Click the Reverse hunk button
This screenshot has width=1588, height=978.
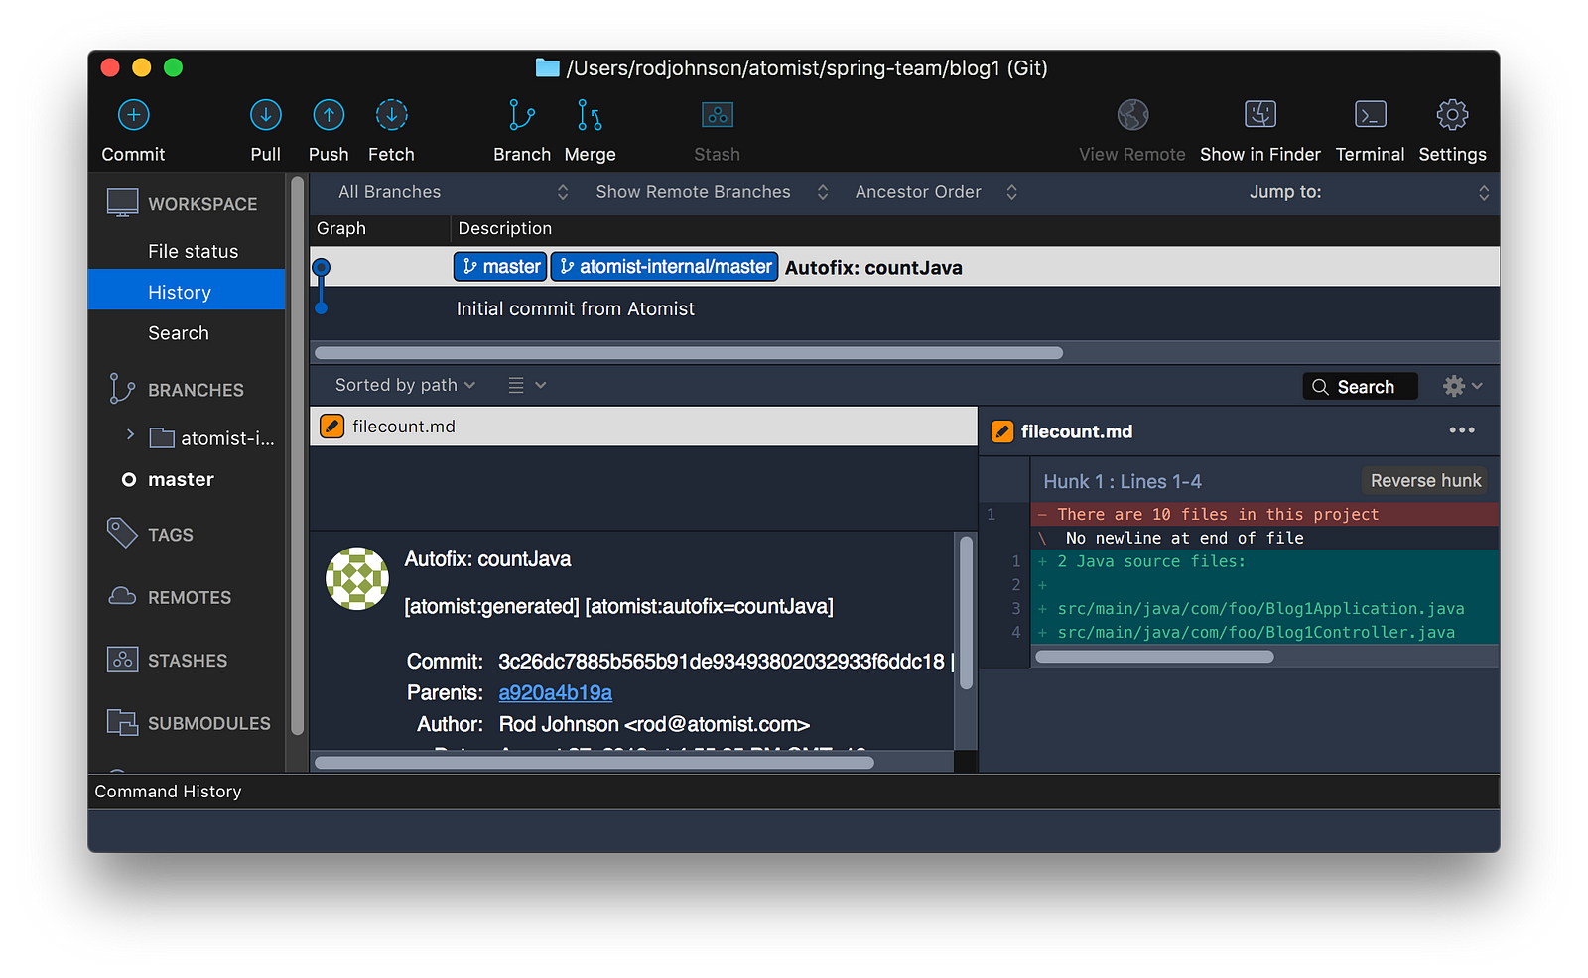pyautogui.click(x=1425, y=481)
